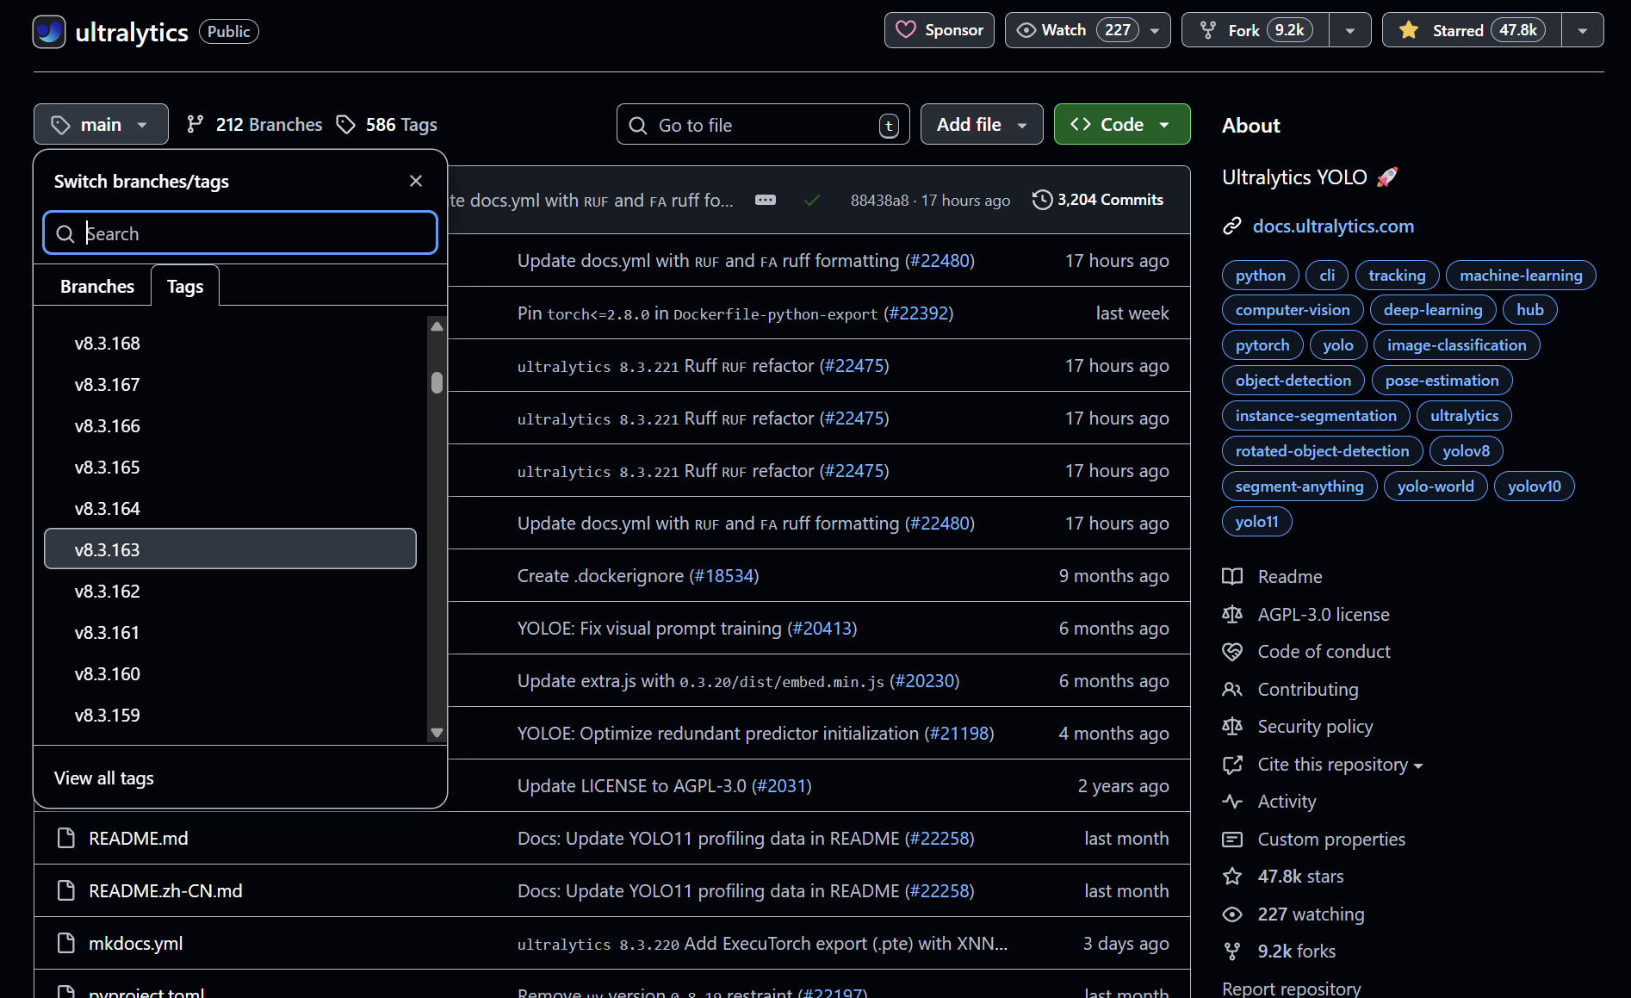The height and width of the screenshot is (998, 1631).
Task: Open the Readme link with book icon
Action: click(1272, 577)
